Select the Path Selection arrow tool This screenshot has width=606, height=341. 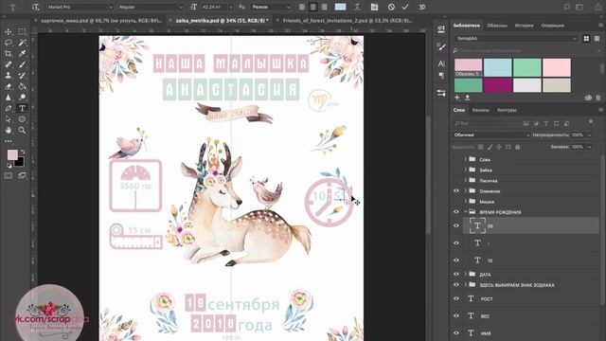(x=9, y=119)
